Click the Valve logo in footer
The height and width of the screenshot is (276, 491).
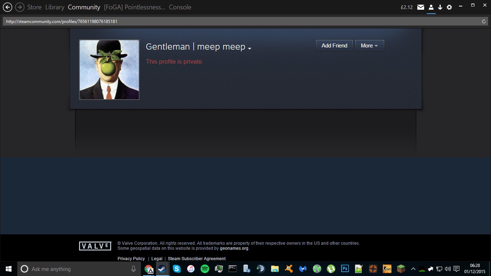pos(95,246)
